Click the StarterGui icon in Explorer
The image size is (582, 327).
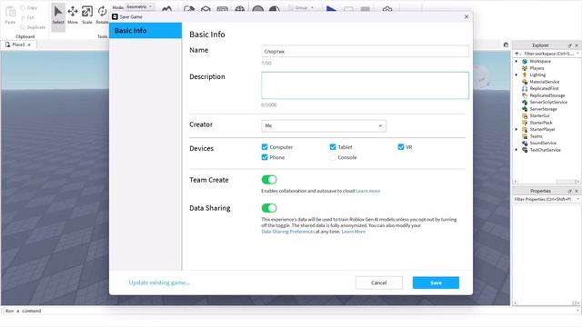point(525,115)
